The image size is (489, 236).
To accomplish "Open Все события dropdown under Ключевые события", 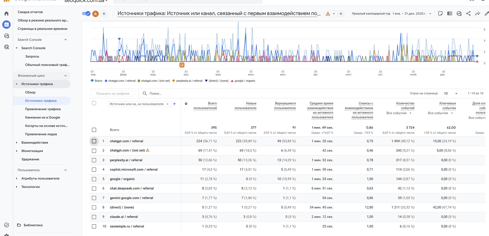I will tap(440, 113).
